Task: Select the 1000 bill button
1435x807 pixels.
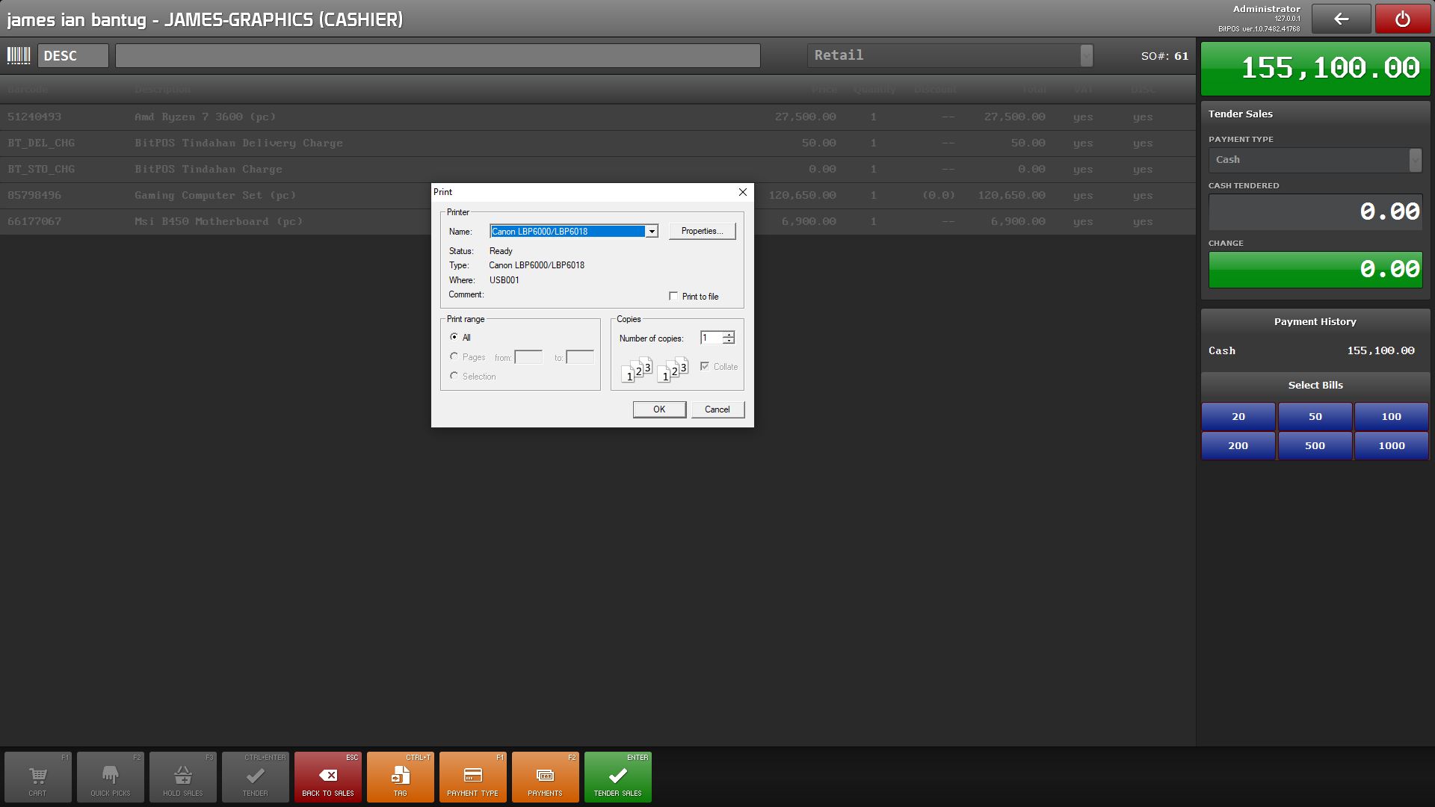Action: tap(1391, 446)
